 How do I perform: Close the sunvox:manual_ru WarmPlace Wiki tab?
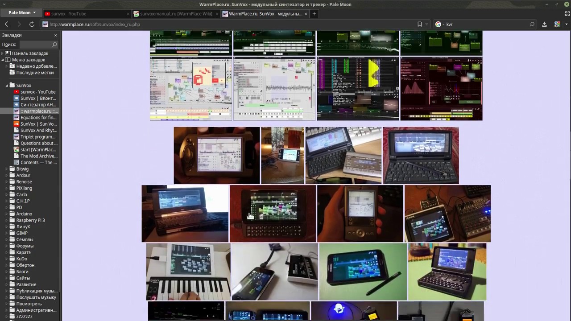click(x=217, y=14)
